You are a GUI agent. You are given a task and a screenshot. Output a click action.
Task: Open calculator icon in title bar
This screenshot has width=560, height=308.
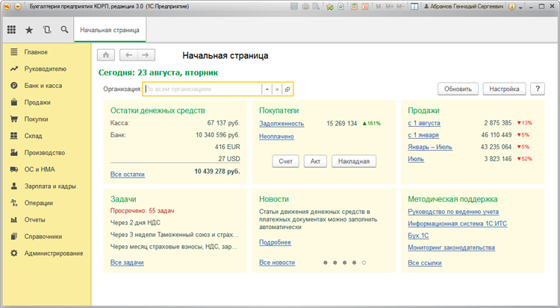coord(354,7)
